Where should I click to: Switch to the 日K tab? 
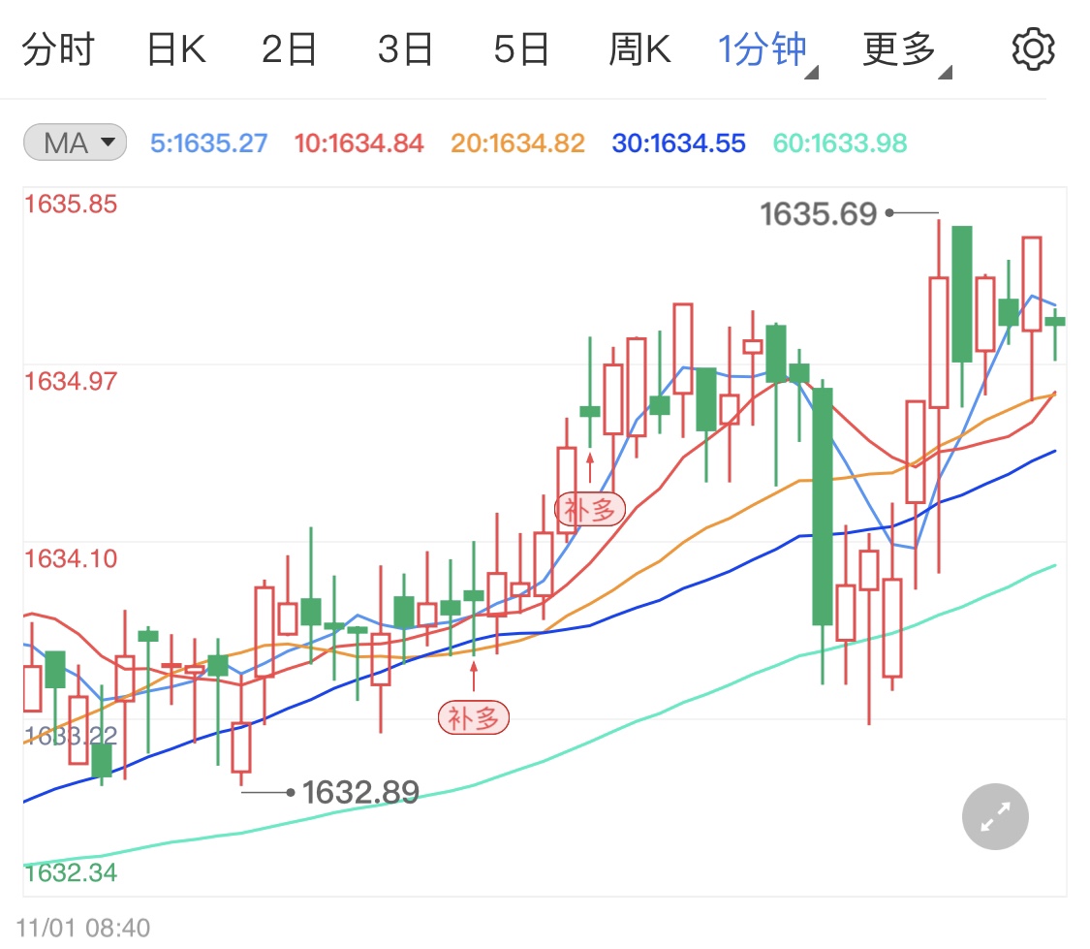(176, 49)
